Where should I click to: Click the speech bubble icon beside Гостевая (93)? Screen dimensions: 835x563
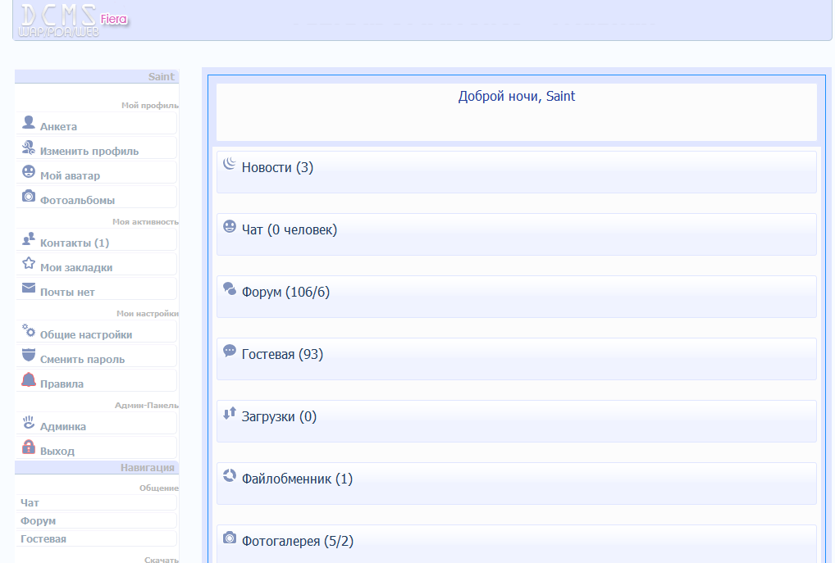click(x=230, y=351)
